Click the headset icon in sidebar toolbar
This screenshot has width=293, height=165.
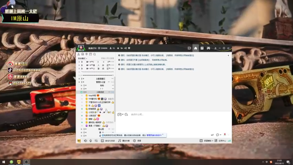click(83, 54)
